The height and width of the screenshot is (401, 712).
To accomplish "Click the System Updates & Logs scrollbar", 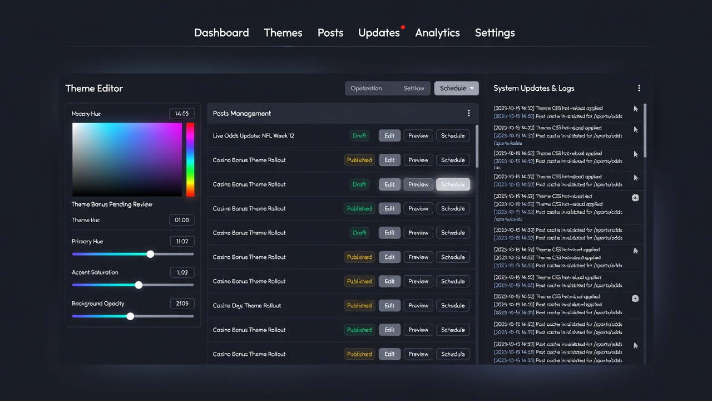I will click(645, 131).
